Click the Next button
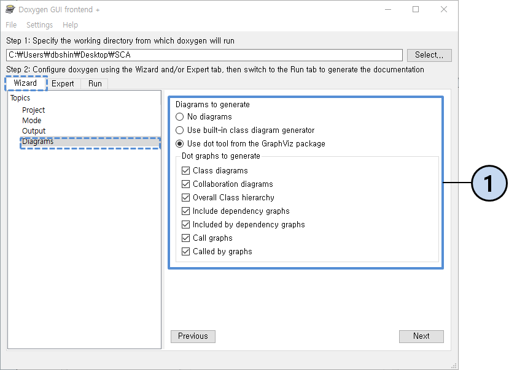This screenshot has height=370, width=509. [421, 336]
